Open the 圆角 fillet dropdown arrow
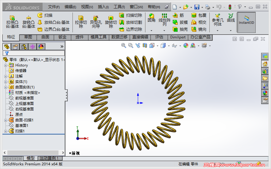 click(151, 31)
